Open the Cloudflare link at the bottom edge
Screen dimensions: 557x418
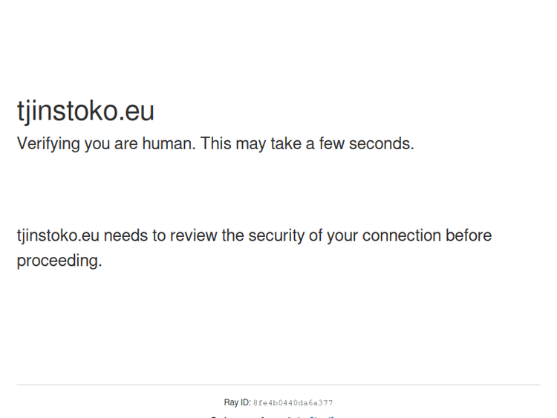(x=322, y=417)
